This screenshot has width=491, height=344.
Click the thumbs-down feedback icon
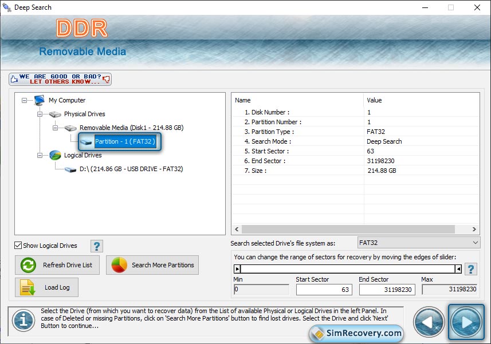(x=107, y=79)
